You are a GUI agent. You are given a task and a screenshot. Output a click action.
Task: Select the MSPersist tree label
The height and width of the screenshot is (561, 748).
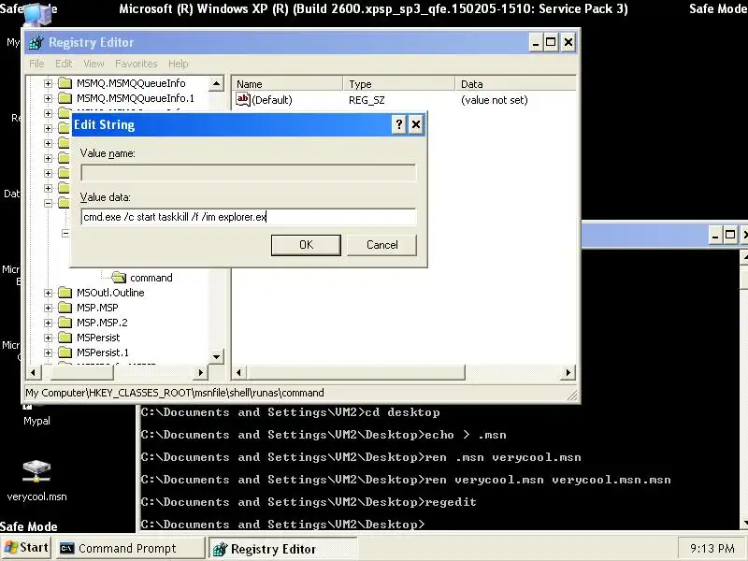(x=98, y=338)
